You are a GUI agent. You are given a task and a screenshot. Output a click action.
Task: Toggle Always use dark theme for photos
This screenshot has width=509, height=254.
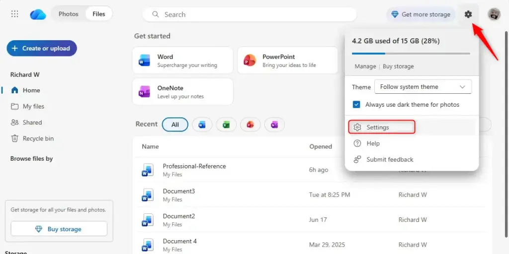(356, 105)
